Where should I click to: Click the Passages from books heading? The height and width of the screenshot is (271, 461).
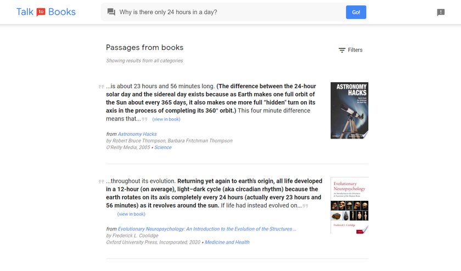[144, 48]
